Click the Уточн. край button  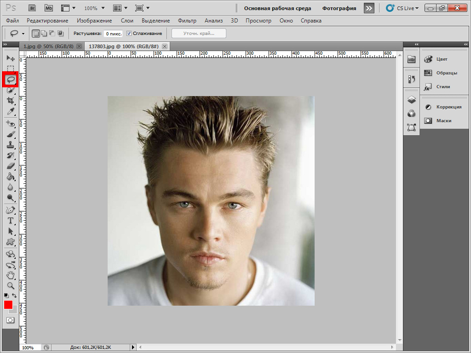[x=199, y=33]
